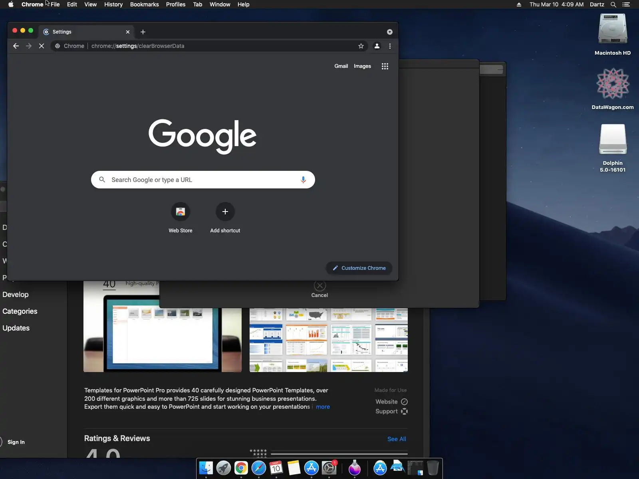Open the macOS installer dock icon
Viewport: 639px width, 479px height.
355,468
